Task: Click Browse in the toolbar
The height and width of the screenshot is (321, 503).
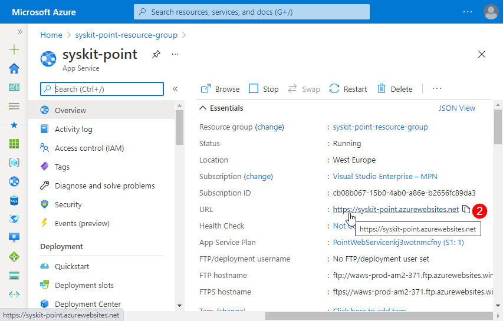Action: click(220, 89)
